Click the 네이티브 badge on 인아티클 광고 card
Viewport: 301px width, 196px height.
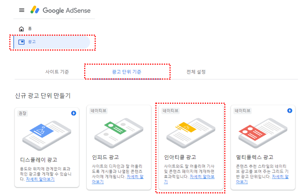click(171, 111)
